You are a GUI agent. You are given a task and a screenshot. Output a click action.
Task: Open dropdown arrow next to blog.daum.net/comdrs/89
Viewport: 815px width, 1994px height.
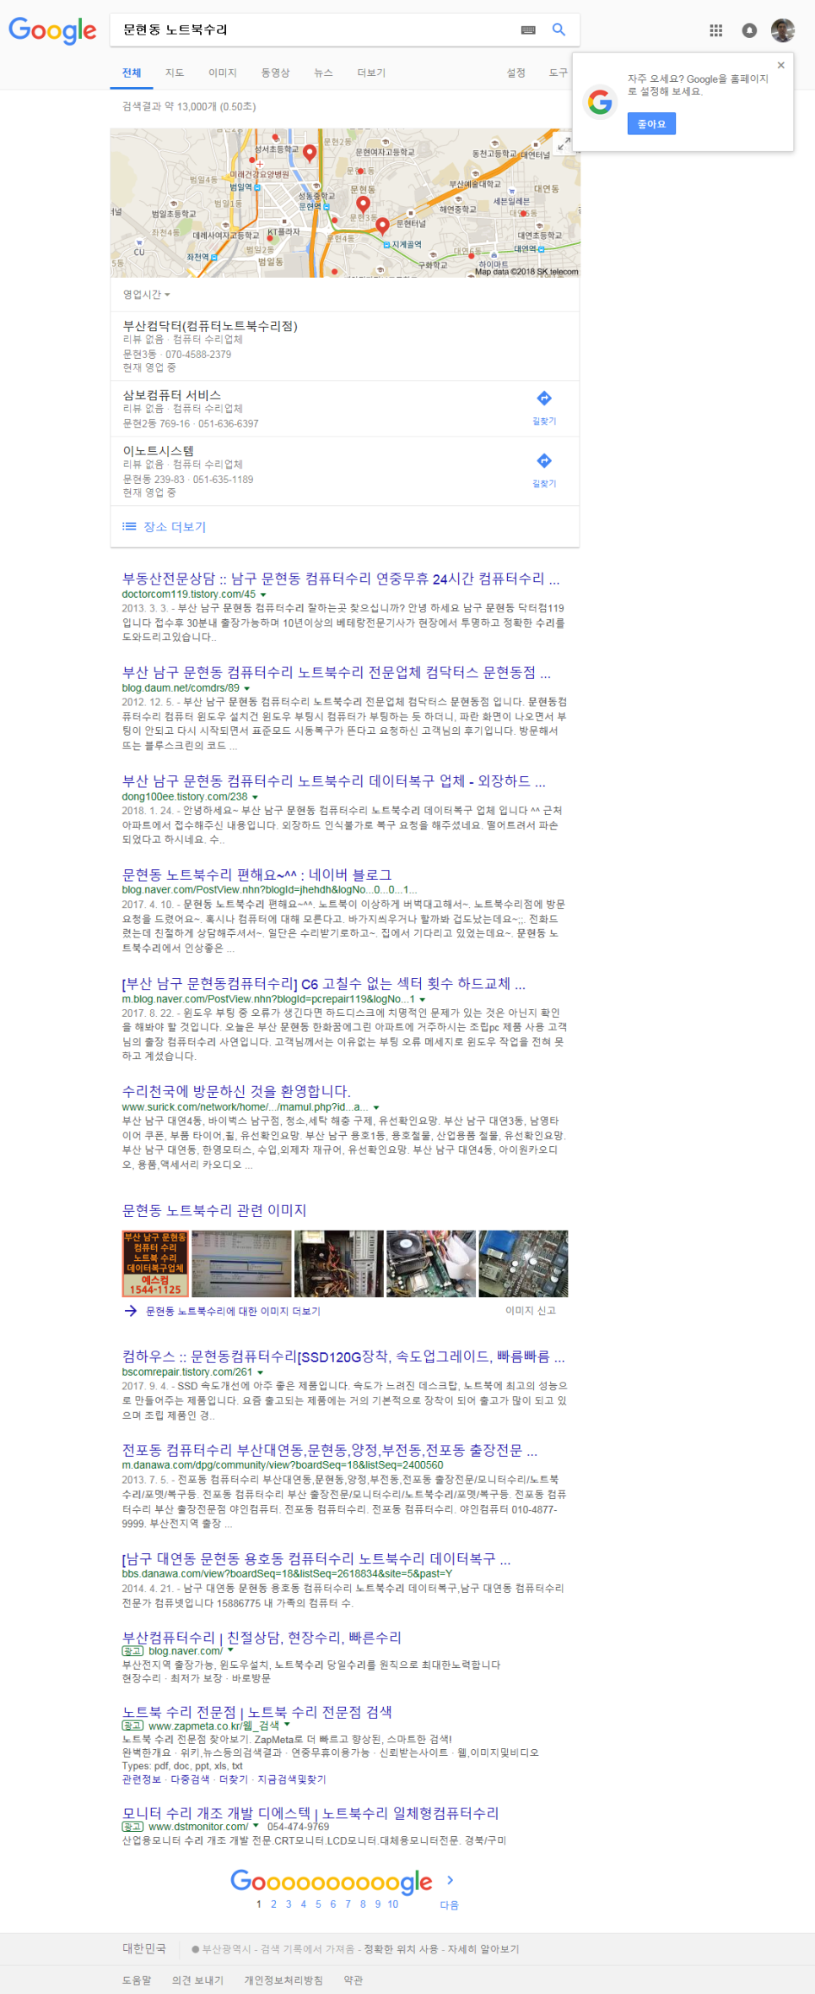coord(247,688)
